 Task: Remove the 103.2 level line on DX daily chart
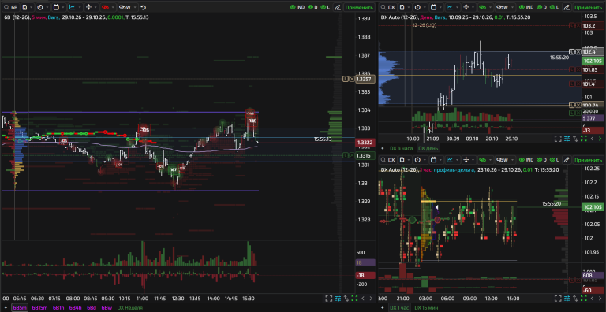pos(578,25)
